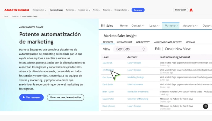Pause the demo animation

point(205,106)
